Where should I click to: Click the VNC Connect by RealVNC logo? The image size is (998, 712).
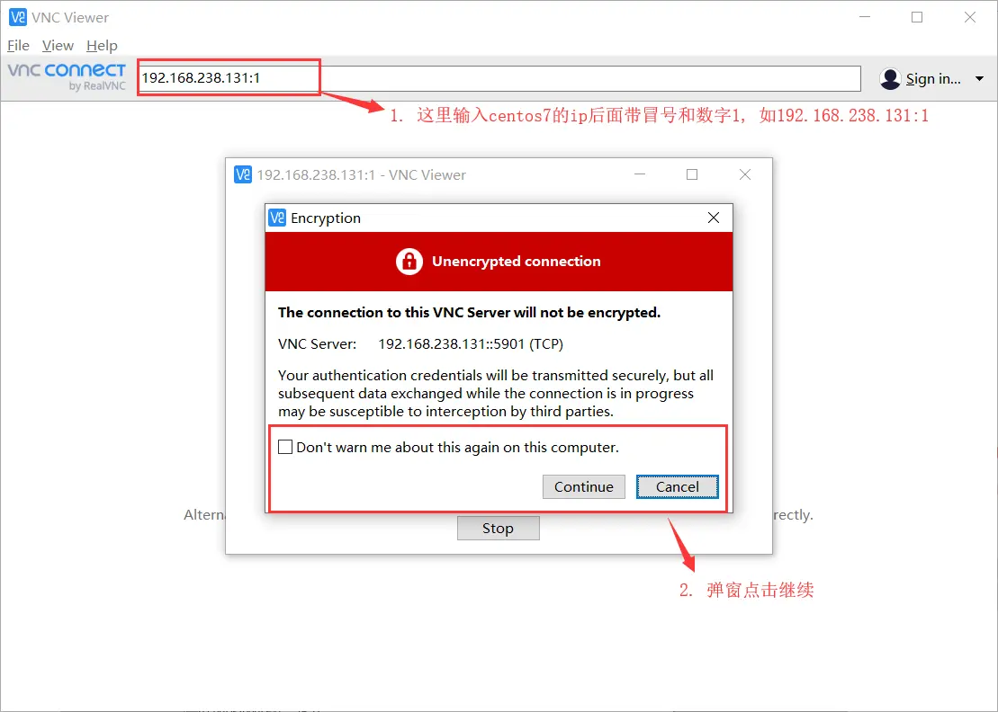tap(67, 77)
